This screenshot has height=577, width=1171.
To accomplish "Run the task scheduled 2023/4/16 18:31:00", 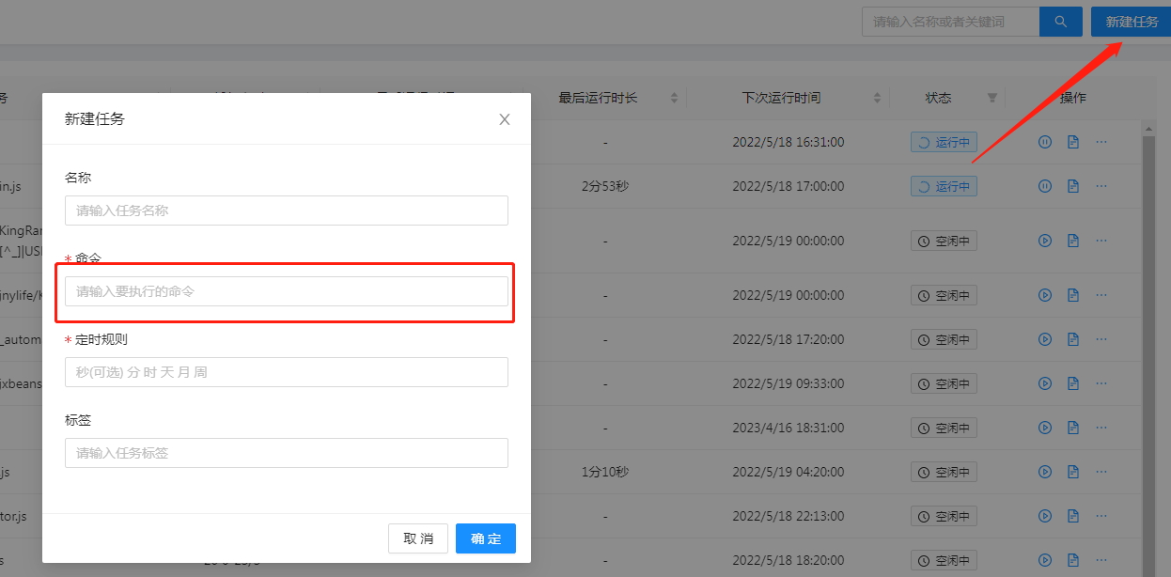I will [x=1044, y=428].
